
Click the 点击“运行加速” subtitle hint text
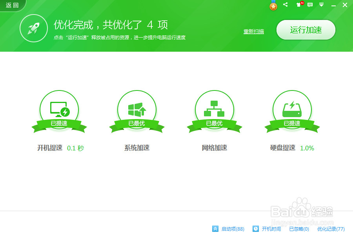120,38
